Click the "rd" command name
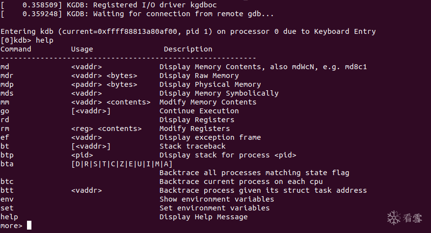This screenshot has height=233, width=431. [5, 120]
